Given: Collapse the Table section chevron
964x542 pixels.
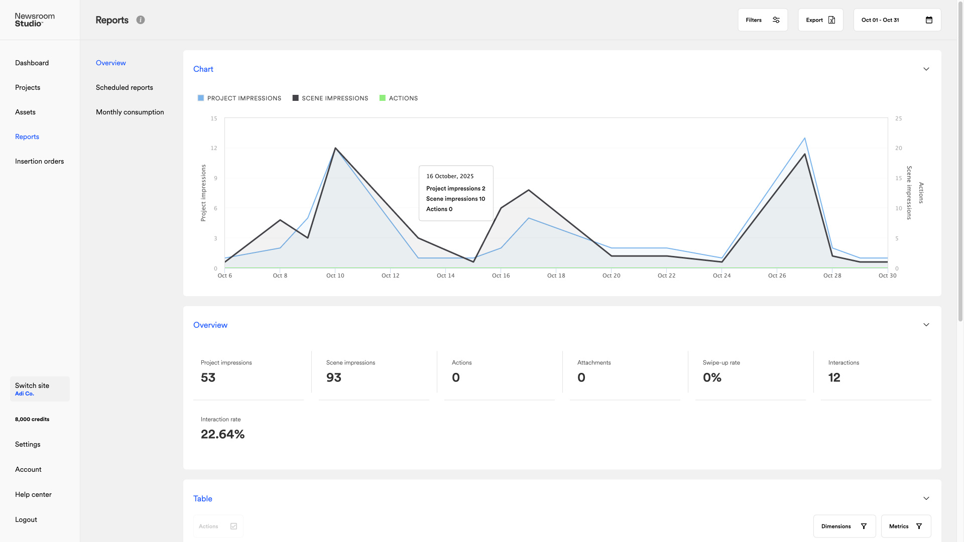Looking at the screenshot, I should tap(926, 499).
